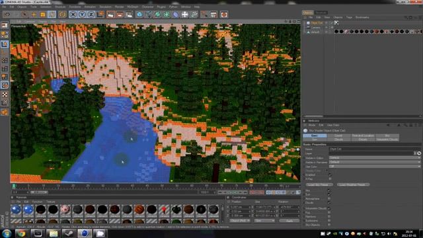Open the Visible in Renderer dropdown
The width and height of the screenshot is (423, 238).
375,162
